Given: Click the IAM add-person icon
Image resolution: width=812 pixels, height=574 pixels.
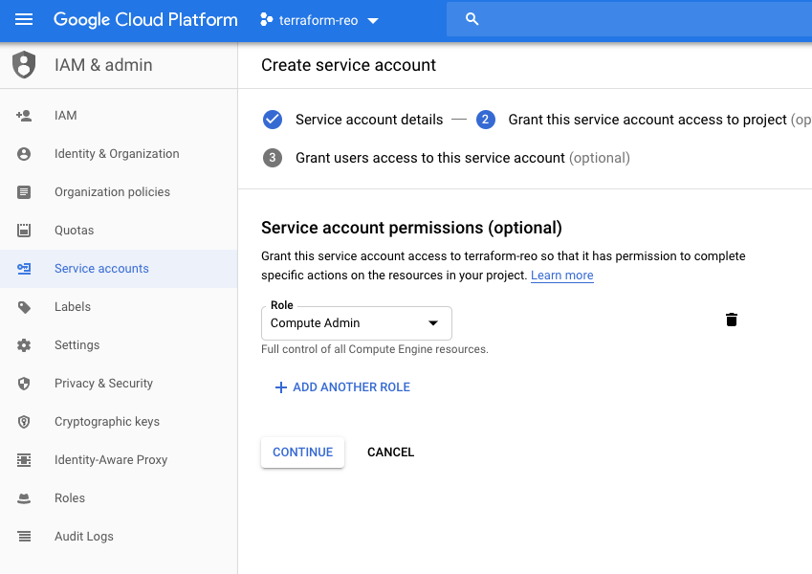Looking at the screenshot, I should coord(24,116).
